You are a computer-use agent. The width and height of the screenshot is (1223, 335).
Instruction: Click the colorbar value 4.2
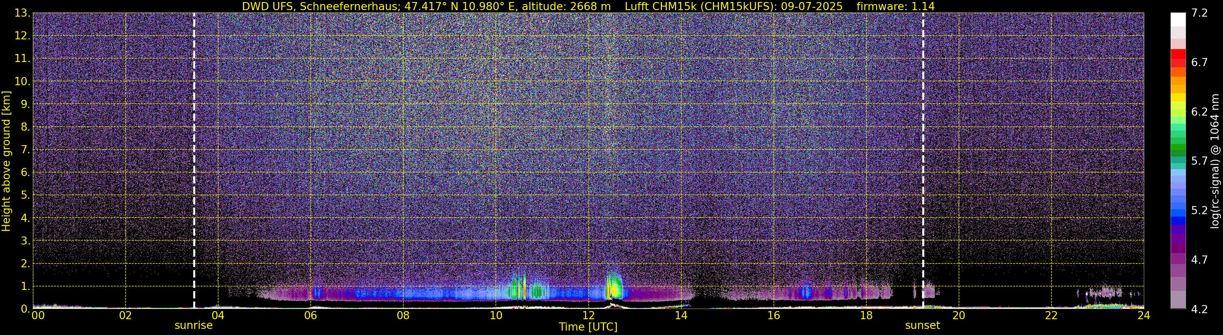[1199, 309]
